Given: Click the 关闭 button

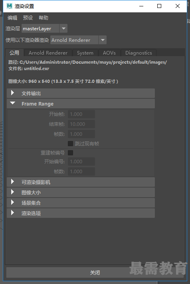Looking at the screenshot, I should pyautogui.click(x=95, y=272).
